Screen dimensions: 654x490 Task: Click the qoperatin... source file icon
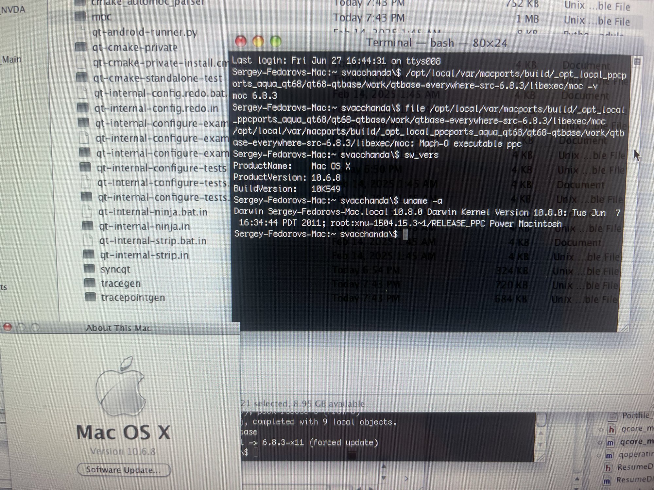coord(609,455)
